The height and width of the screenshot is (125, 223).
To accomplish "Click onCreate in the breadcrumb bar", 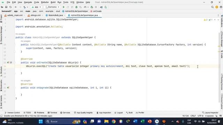I will [96, 11].
